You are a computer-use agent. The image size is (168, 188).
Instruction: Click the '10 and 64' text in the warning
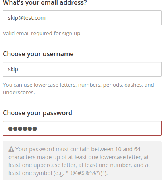(x=128, y=149)
